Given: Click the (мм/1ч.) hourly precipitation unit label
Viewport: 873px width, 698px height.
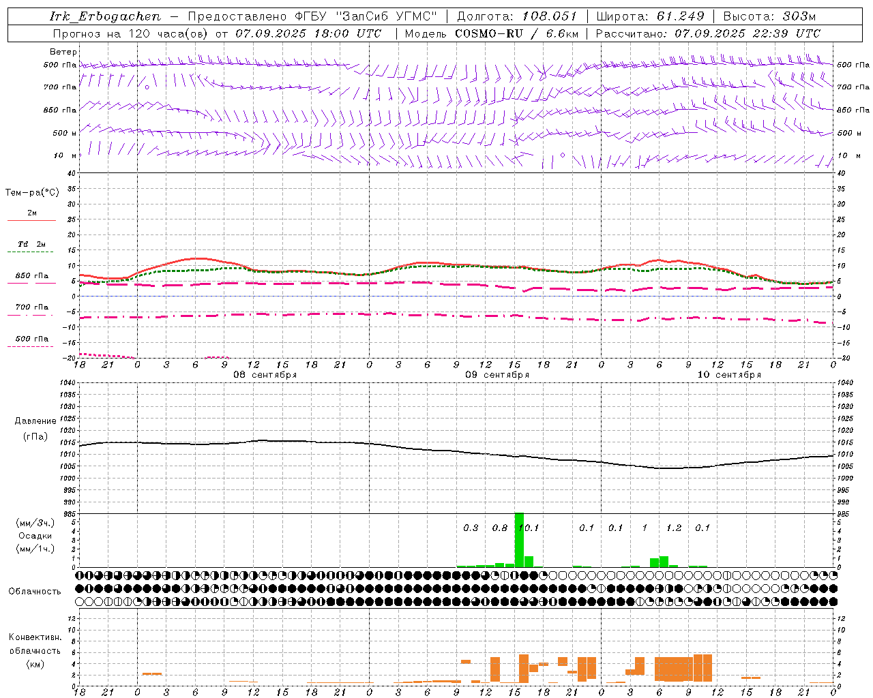Looking at the screenshot, I should point(35,549).
